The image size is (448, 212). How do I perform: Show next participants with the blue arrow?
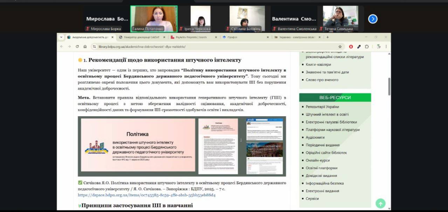[373, 19]
